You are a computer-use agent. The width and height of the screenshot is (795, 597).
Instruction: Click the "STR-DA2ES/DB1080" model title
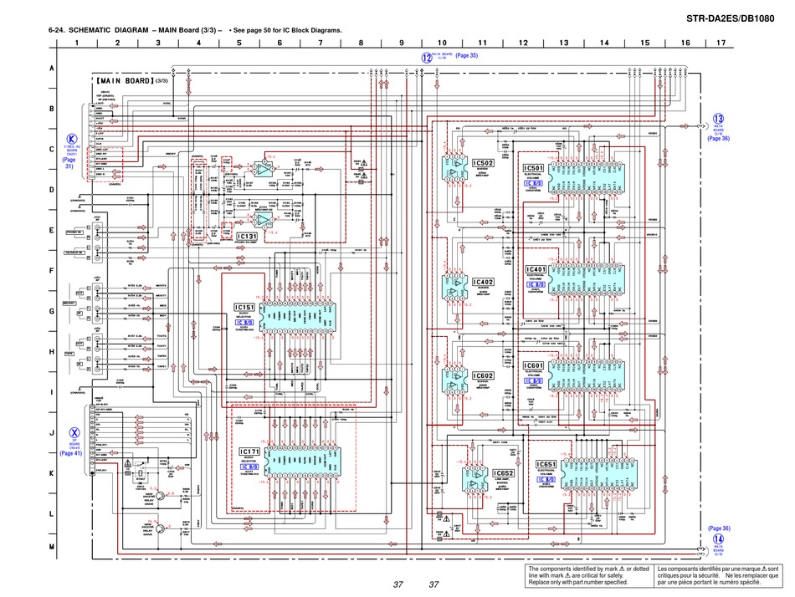730,18
